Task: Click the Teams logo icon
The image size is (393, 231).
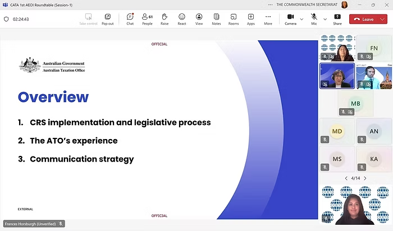Action: (5, 4)
